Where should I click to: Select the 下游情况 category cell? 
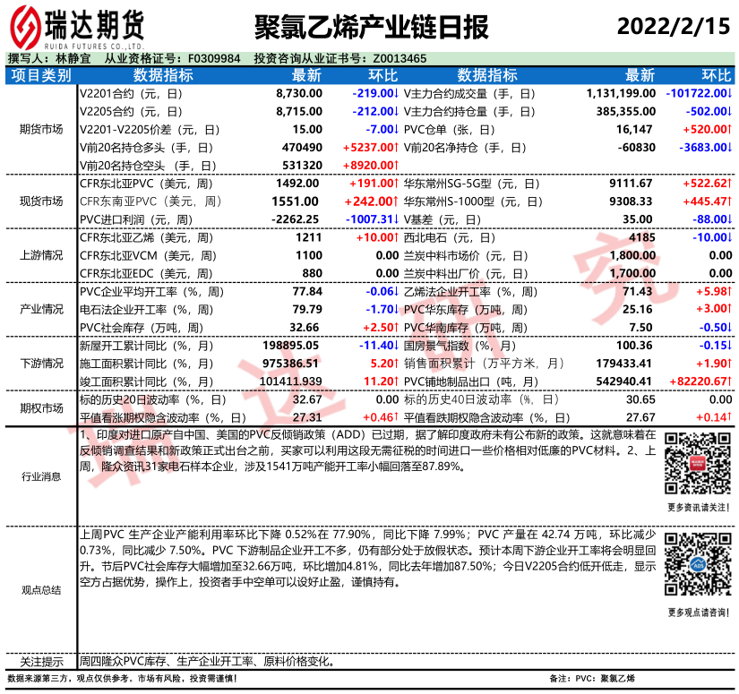(x=41, y=364)
